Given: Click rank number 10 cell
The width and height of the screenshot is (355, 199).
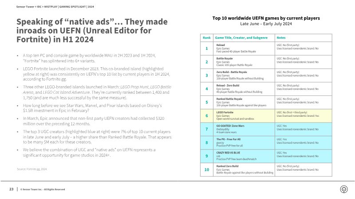Looking at the screenshot, I should tap(207, 170).
